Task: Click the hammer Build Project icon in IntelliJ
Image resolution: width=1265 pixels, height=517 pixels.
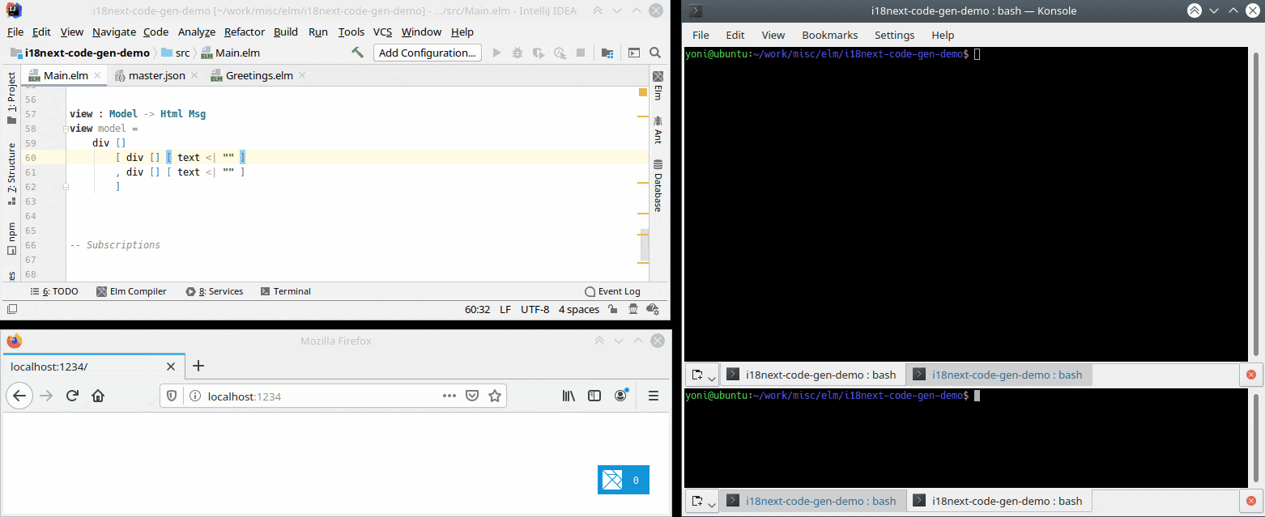Action: click(x=357, y=53)
